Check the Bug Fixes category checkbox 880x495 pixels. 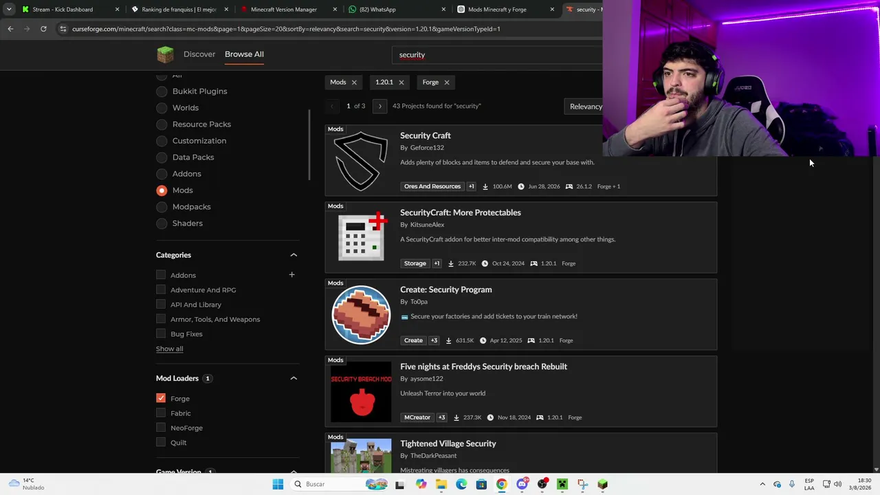161,334
